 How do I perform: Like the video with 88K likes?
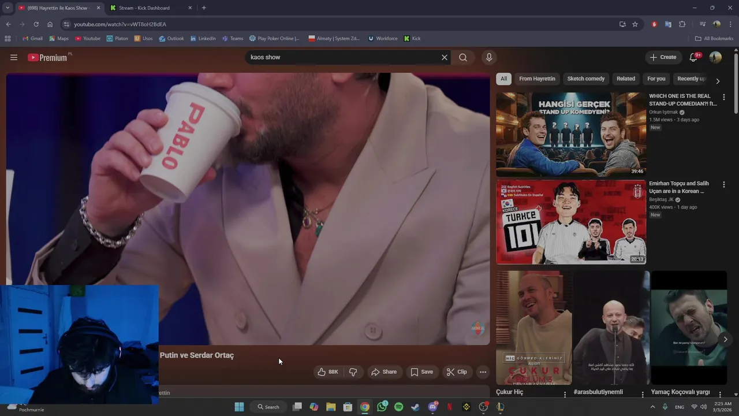tap(328, 372)
